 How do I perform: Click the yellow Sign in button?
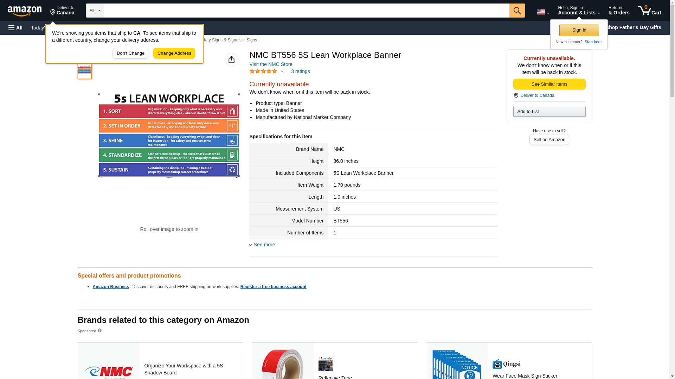click(x=579, y=30)
